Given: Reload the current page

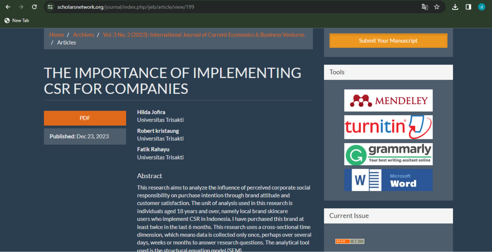Looking at the screenshot, I should [34, 7].
